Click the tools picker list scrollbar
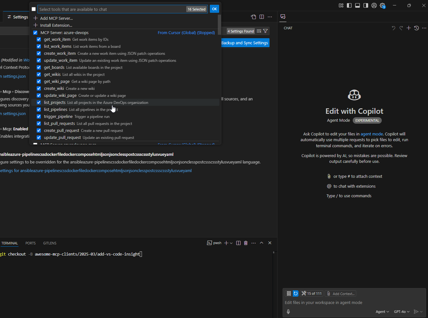Viewport: 428px width, 318px height. [219, 25]
